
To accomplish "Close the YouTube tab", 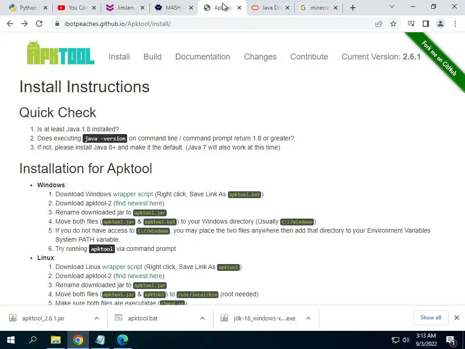I will click(x=94, y=8).
